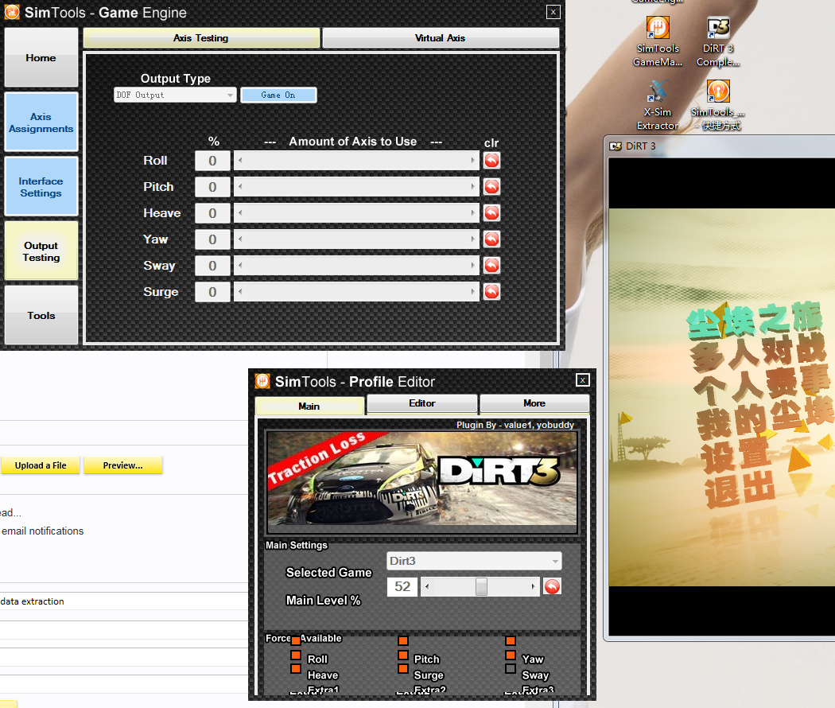Click the right arrow of the Surge slider
This screenshot has width=835, height=708.
(472, 291)
